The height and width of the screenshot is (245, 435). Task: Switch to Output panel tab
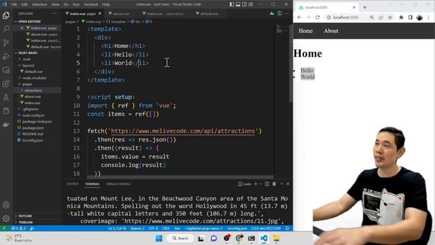tap(73, 184)
